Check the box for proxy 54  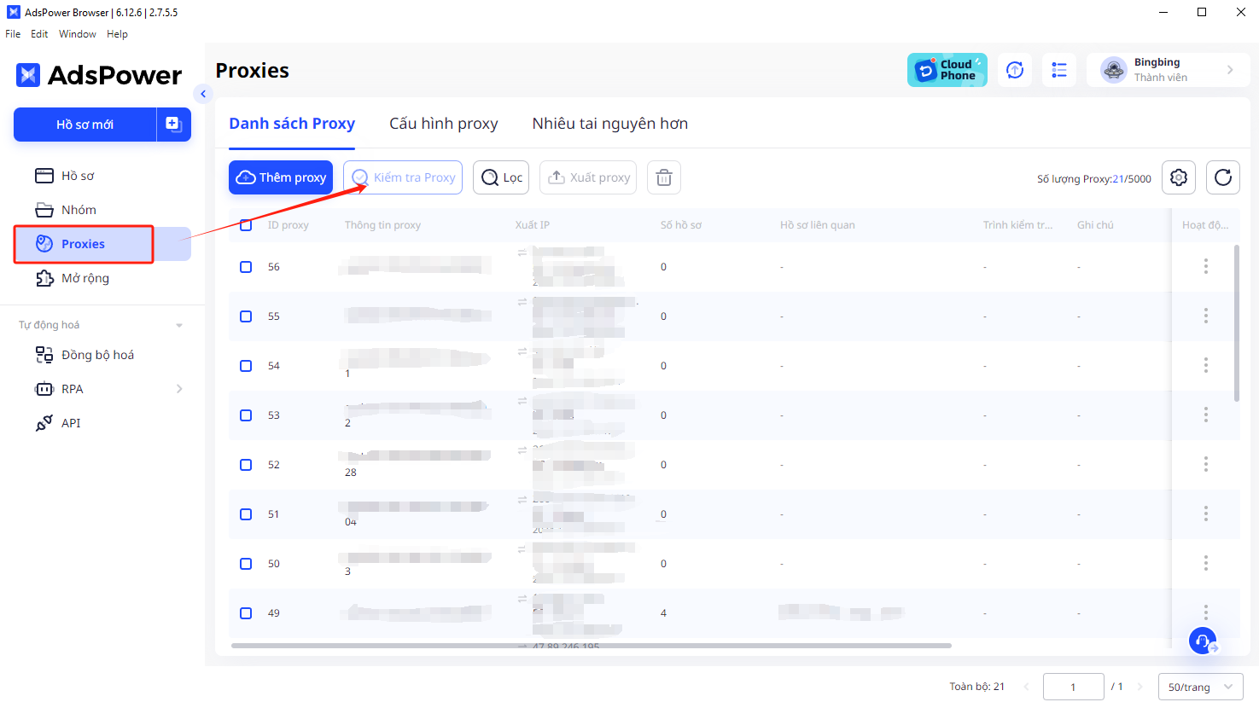[246, 366]
